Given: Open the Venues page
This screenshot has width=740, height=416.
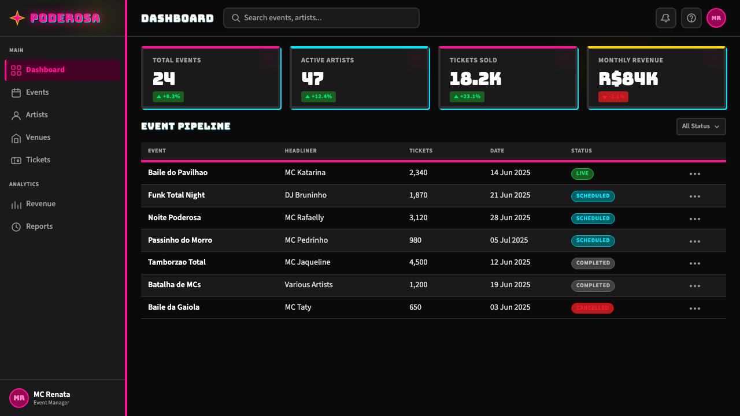Looking at the screenshot, I should click(x=62, y=138).
